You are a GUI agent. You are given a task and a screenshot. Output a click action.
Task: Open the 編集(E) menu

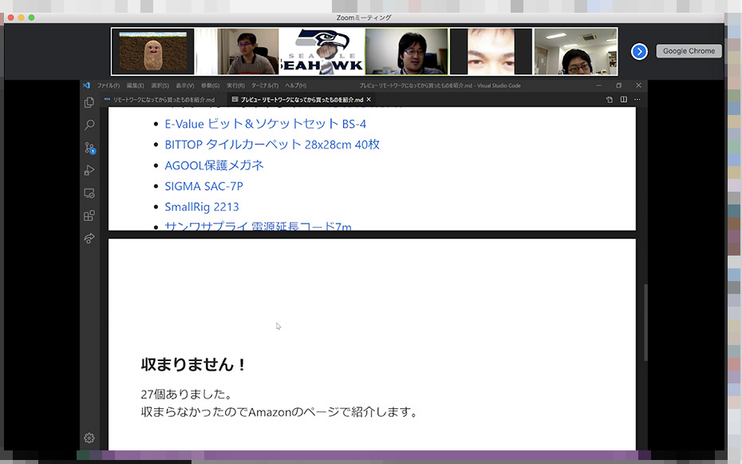point(136,85)
